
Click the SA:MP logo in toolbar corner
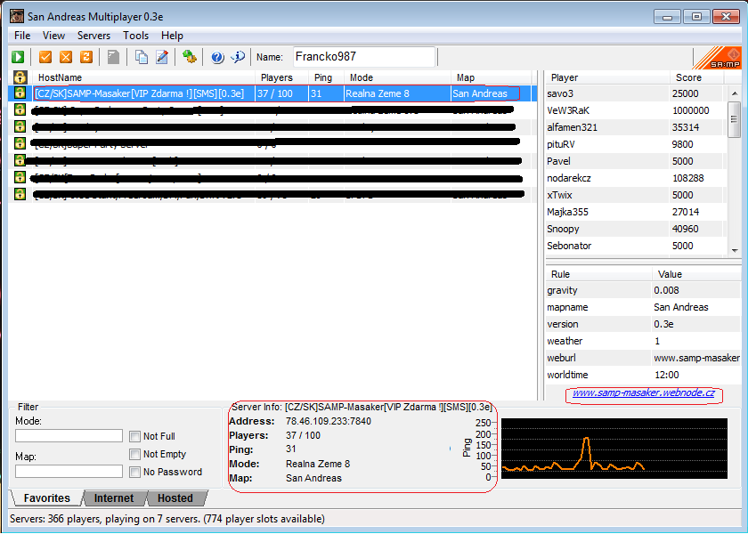click(x=717, y=58)
